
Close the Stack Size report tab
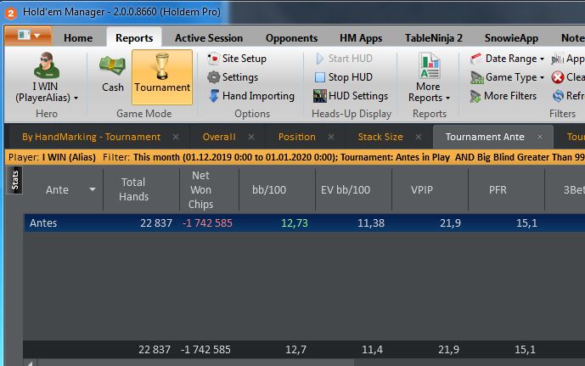click(419, 137)
